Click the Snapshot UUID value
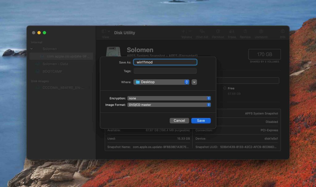The width and height of the screenshot is (316, 187). pos(248,147)
